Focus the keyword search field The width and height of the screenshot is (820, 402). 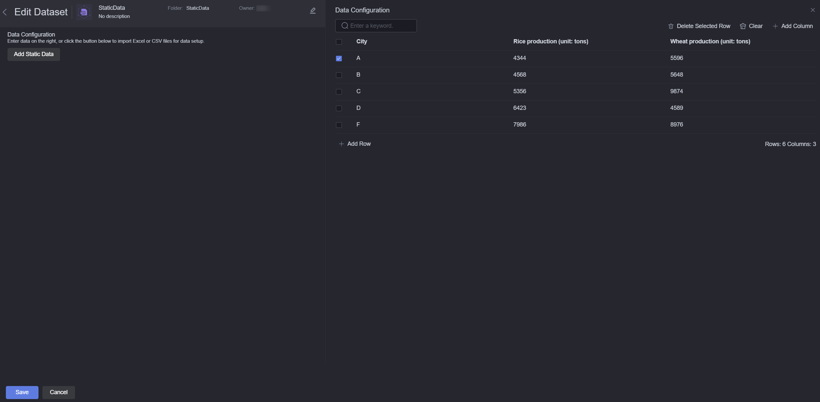376,26
